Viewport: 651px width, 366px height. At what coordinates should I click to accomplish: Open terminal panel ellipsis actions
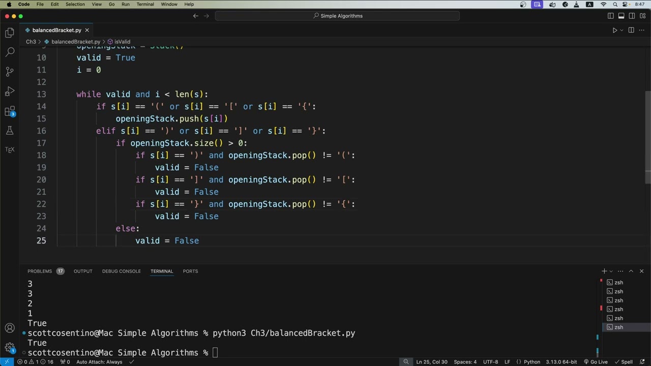(x=621, y=271)
